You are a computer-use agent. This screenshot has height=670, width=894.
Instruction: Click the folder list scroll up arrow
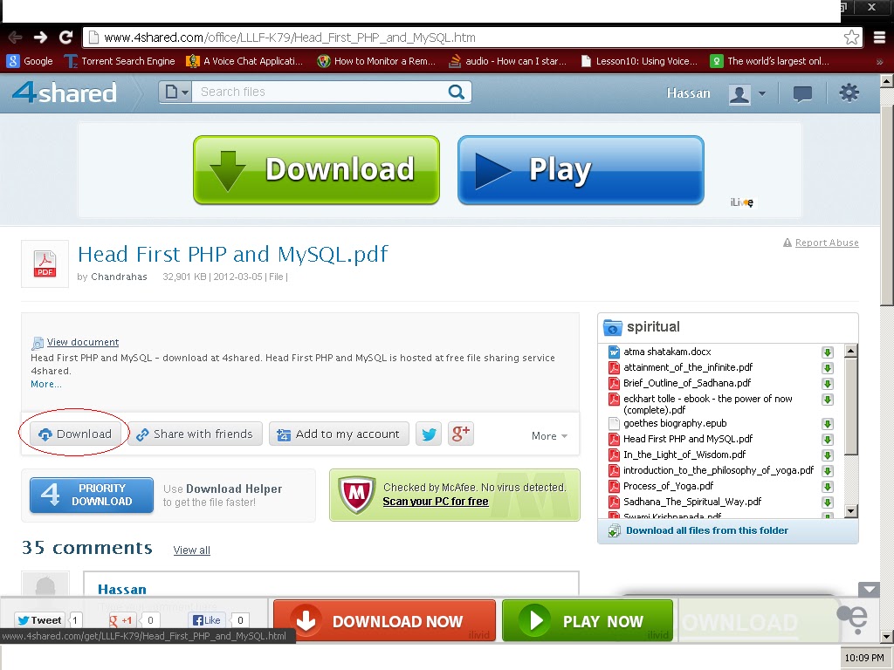click(850, 351)
